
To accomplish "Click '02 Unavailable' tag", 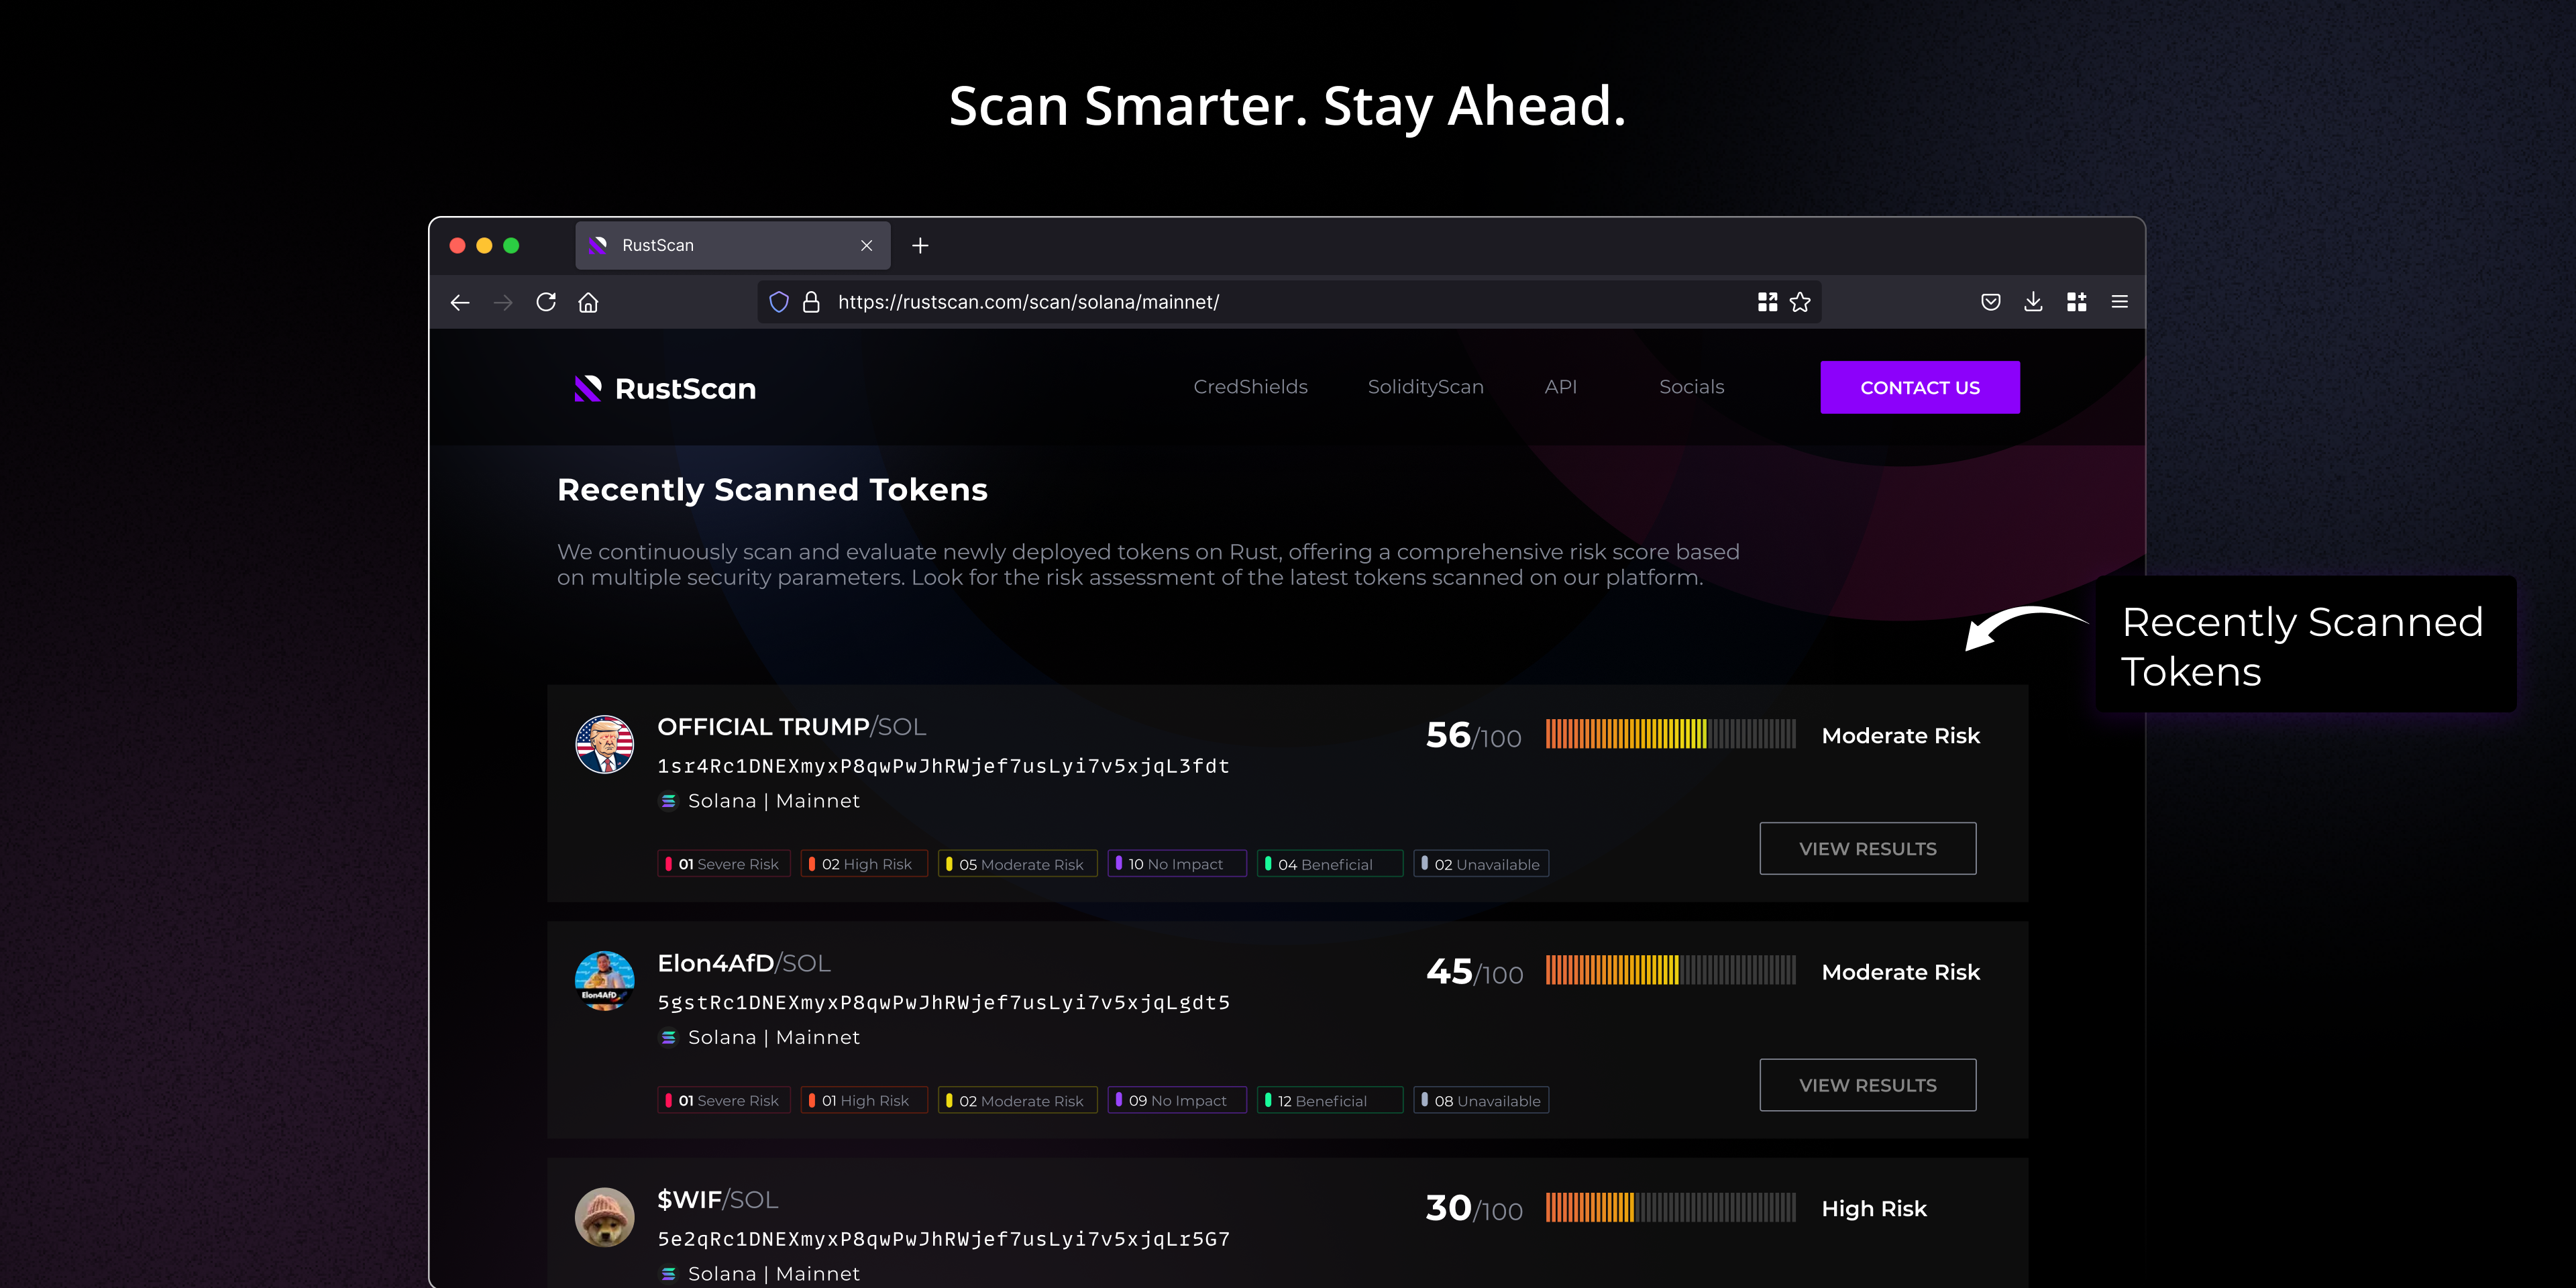I will point(1481,864).
